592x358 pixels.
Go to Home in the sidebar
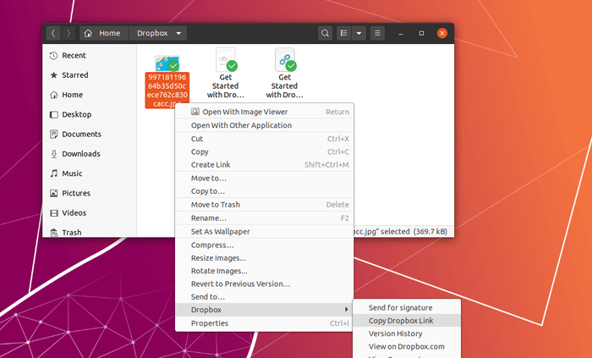tap(90, 95)
